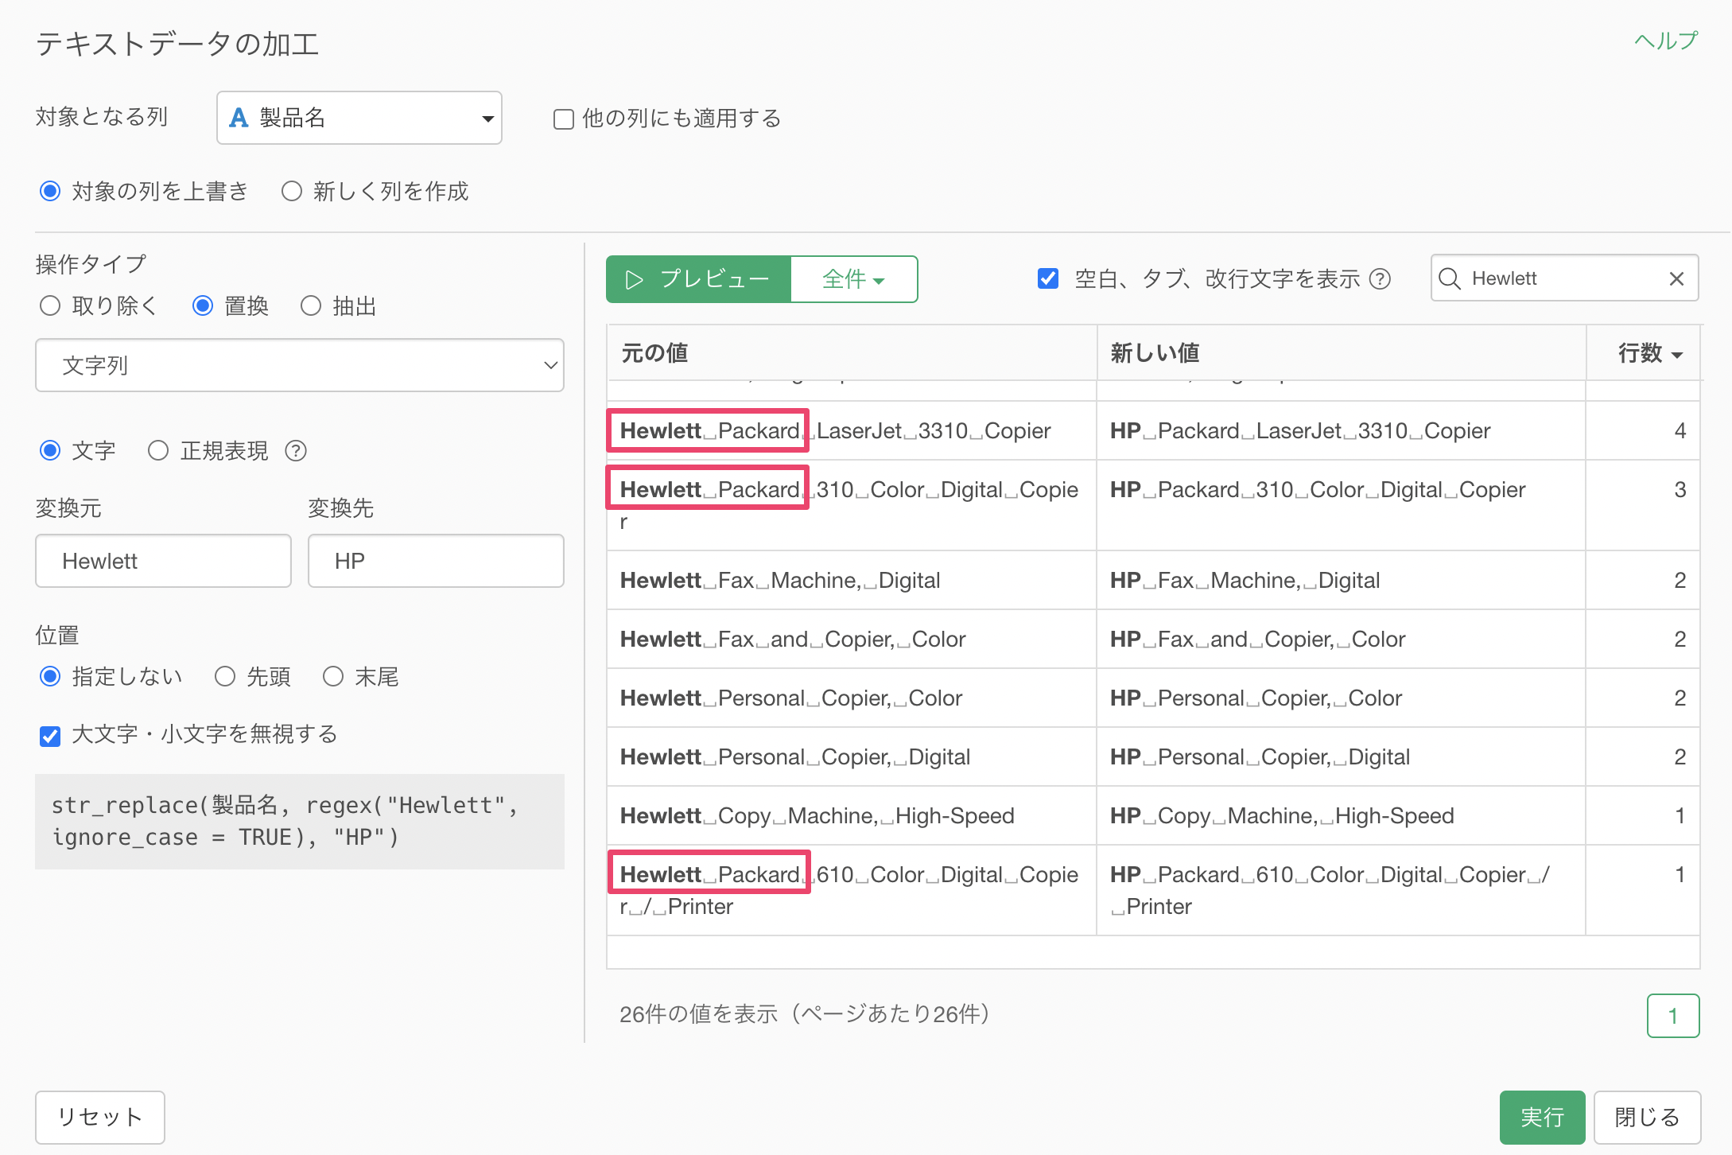Click the 変換先 field containing HP
This screenshot has height=1155, width=1732.
tap(436, 561)
